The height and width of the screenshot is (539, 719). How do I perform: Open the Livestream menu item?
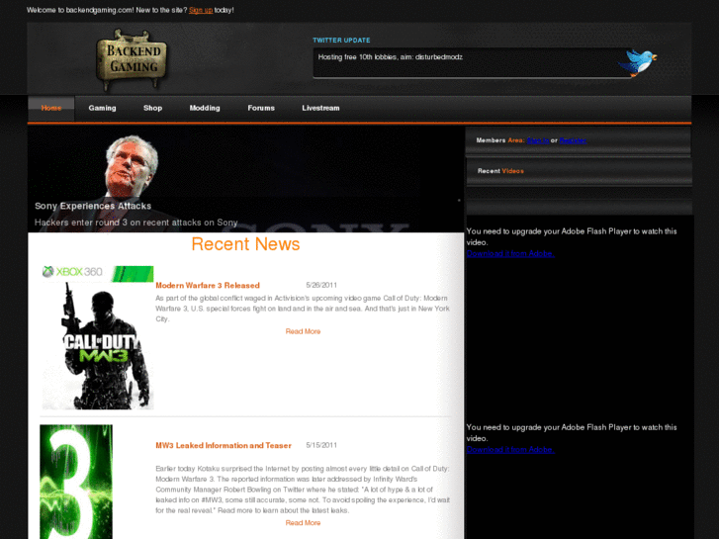pyautogui.click(x=321, y=108)
